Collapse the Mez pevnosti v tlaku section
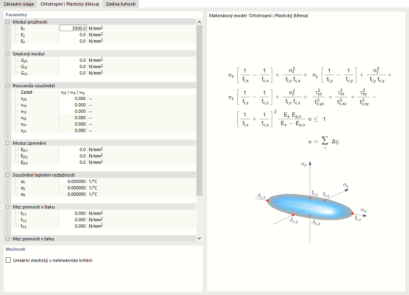Viewport: 409px width, 295px height. click(x=8, y=207)
